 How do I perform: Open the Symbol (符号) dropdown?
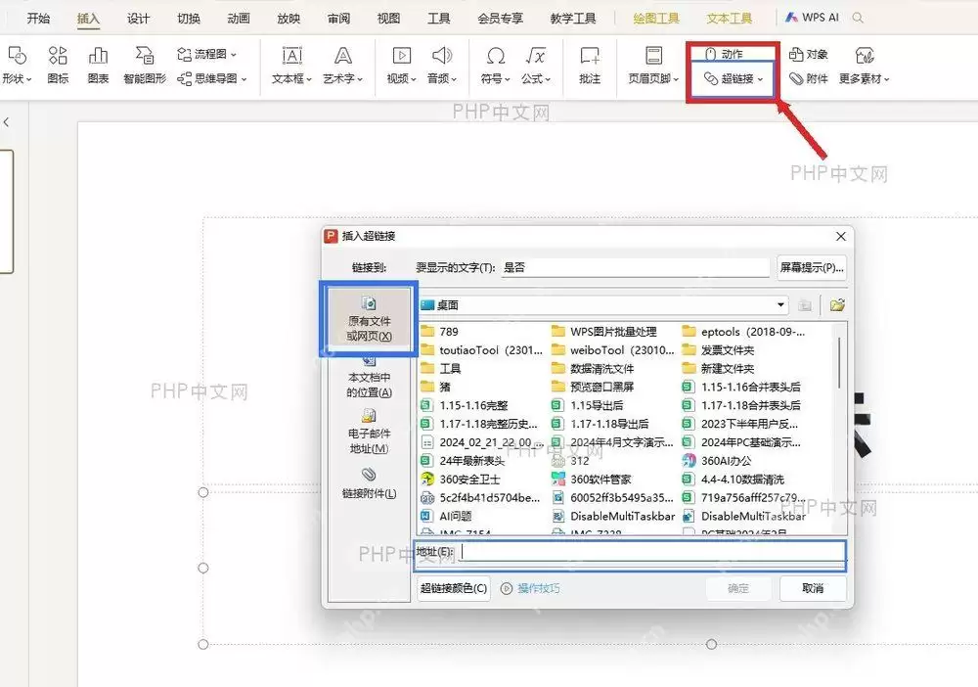point(496,65)
